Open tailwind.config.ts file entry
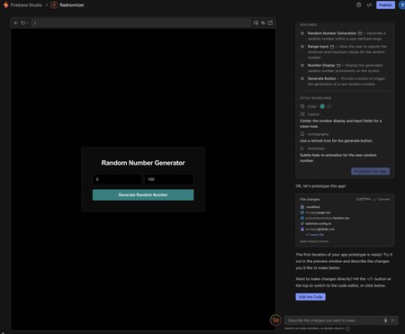The image size is (405, 334). 316,223
